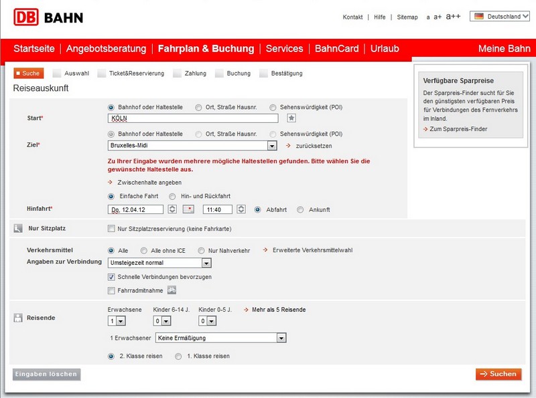Set medium font size 'a+'

438,17
